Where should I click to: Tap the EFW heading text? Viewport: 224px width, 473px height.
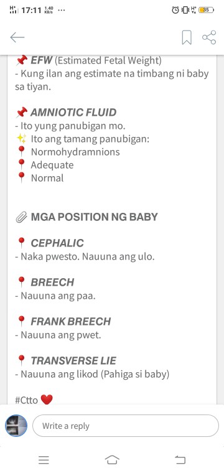click(x=42, y=60)
